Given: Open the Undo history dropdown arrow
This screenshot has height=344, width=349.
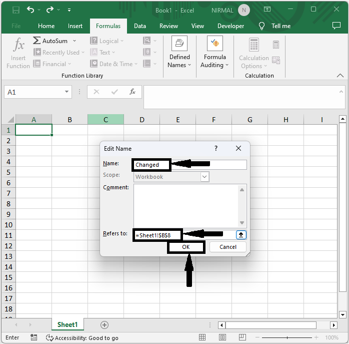Looking at the screenshot, I should 39,10.
